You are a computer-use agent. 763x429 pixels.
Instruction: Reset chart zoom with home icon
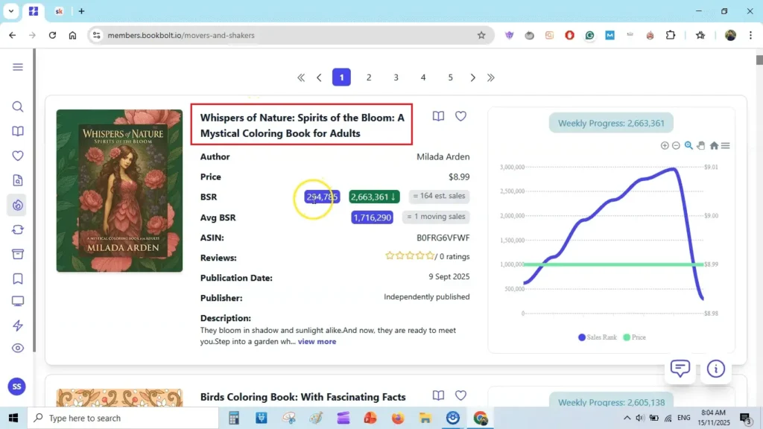(x=714, y=146)
